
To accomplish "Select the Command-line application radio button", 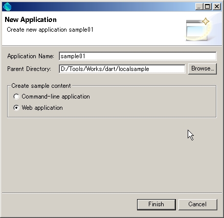I will pos(16,96).
